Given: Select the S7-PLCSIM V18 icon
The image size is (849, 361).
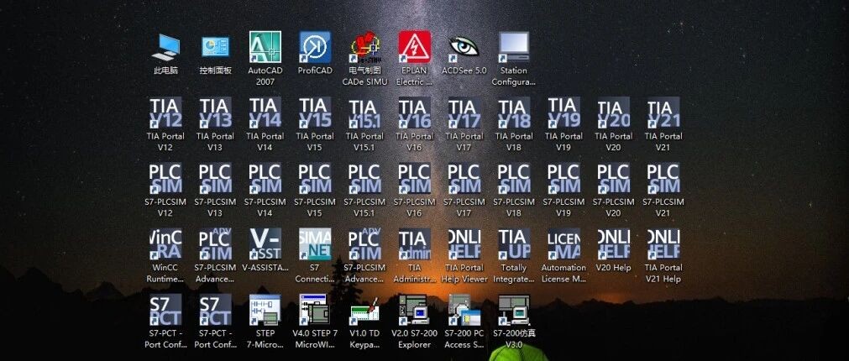Looking at the screenshot, I should point(514,179).
